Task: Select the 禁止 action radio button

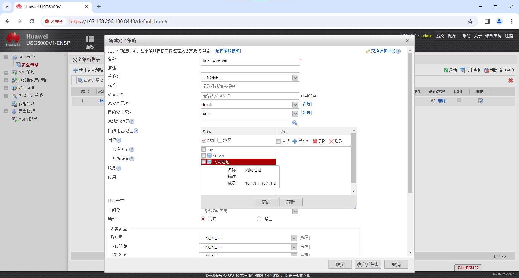Action: (259, 219)
